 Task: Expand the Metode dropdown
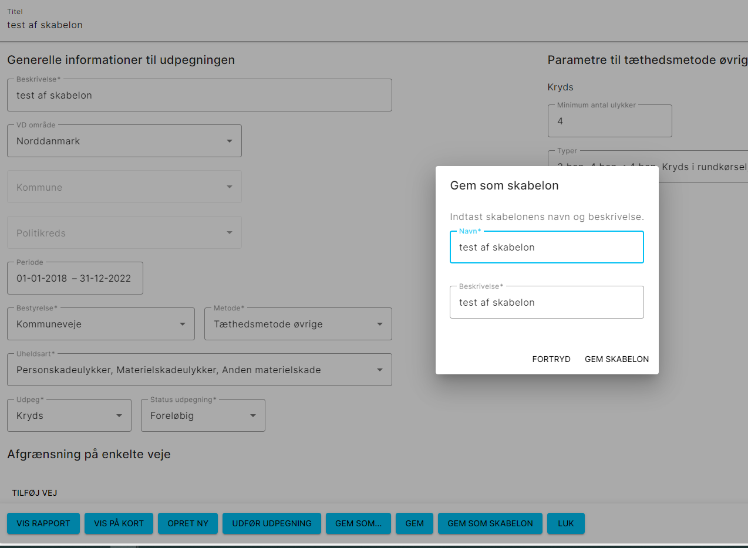coord(298,324)
